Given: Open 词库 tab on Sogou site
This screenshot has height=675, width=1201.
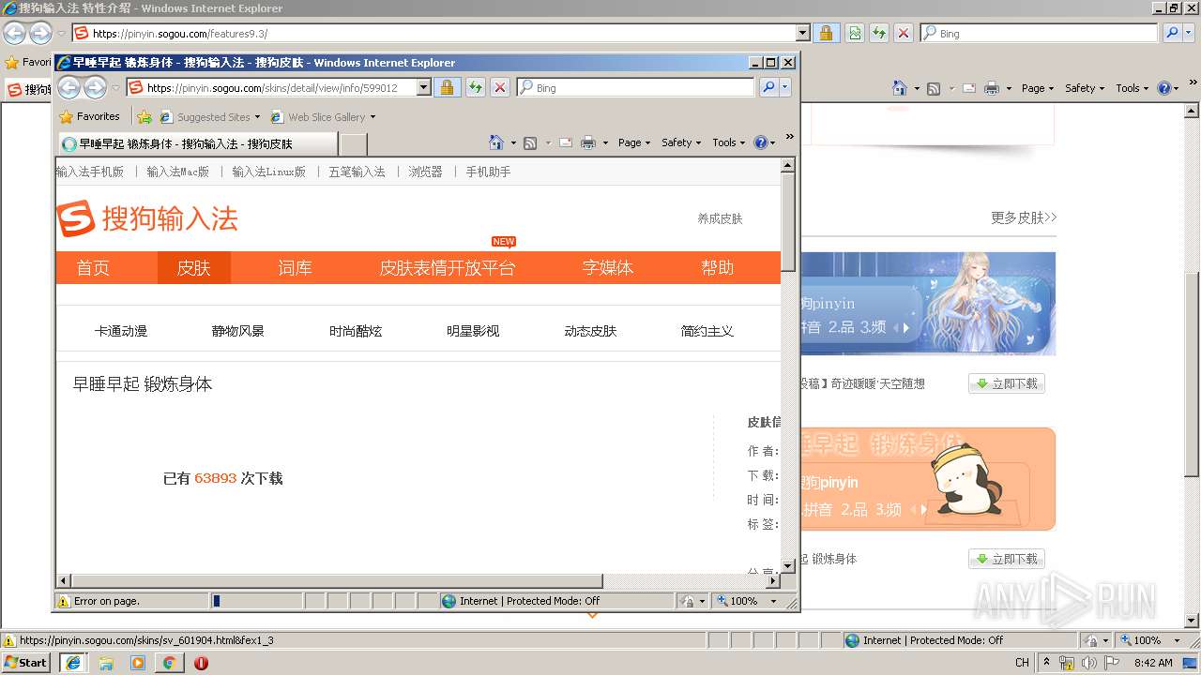Looking at the screenshot, I should (x=295, y=267).
